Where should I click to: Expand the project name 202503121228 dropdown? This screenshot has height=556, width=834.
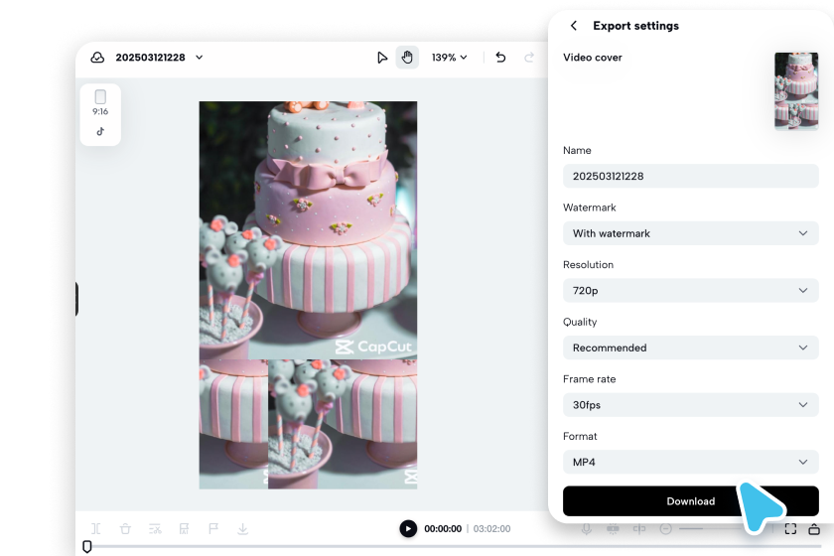pos(199,58)
